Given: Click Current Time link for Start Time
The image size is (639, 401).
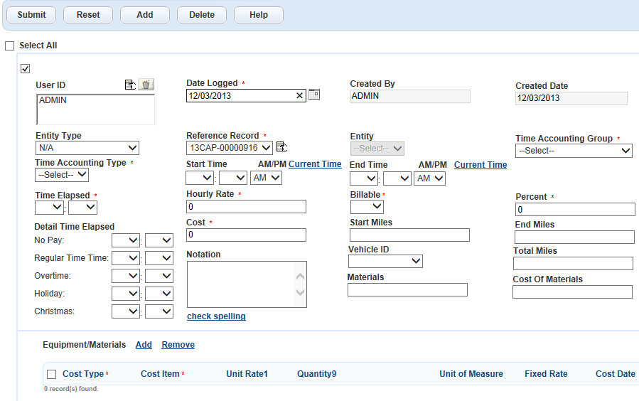Looking at the screenshot, I should tap(315, 164).
